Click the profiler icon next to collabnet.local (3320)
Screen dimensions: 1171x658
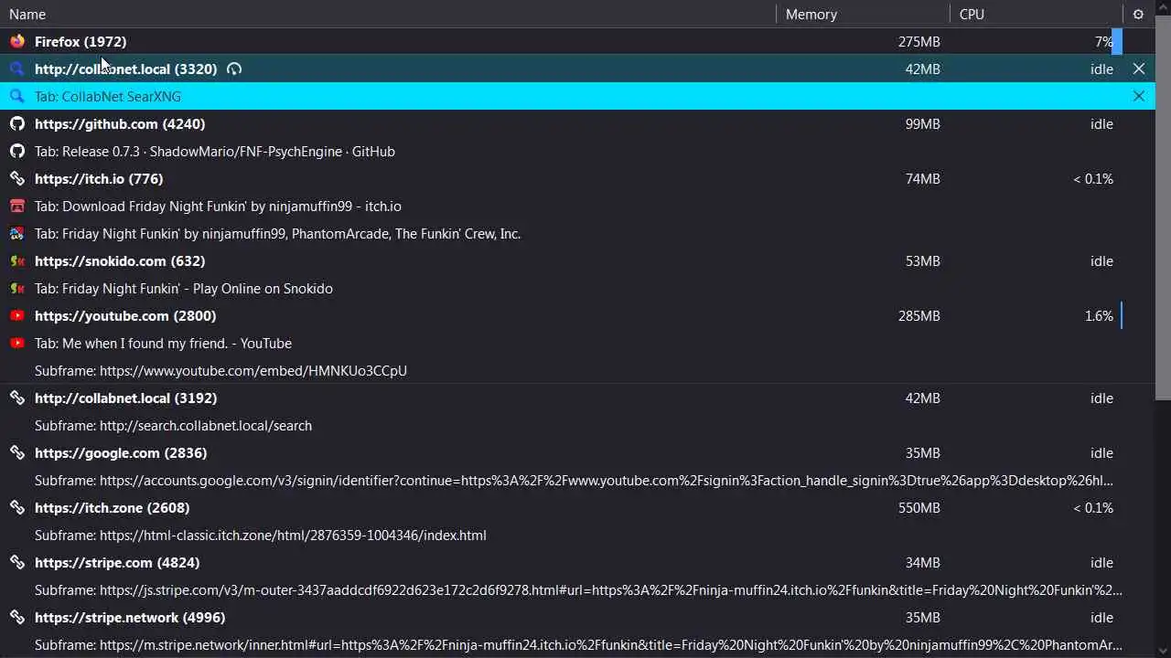[234, 69]
